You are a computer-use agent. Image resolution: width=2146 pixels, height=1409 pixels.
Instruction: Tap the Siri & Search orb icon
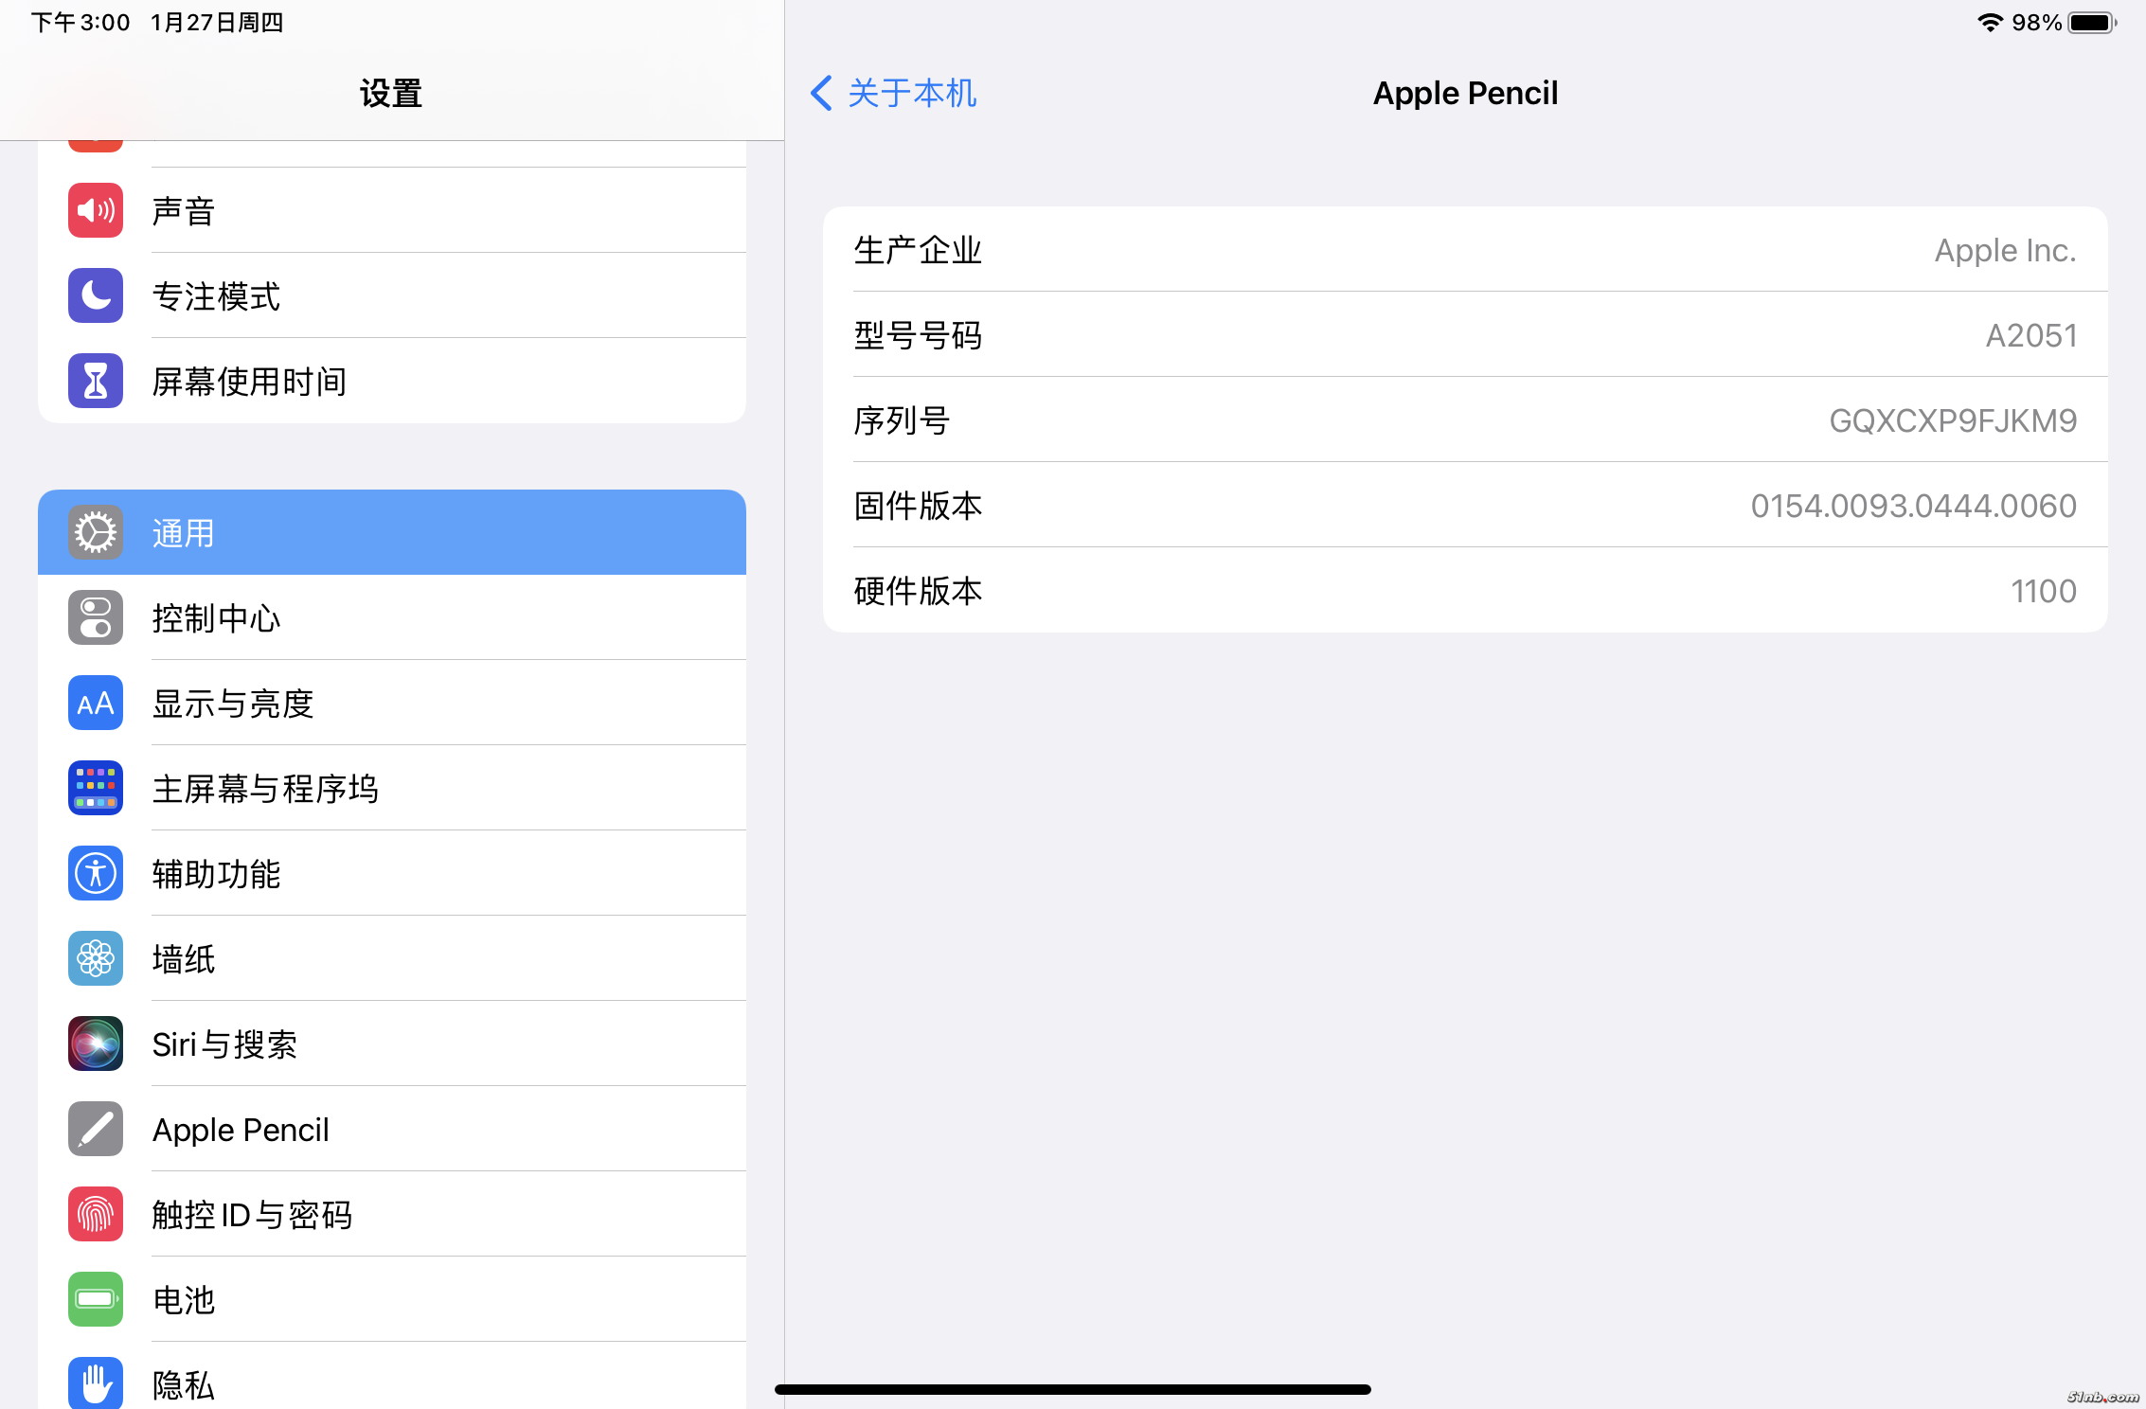(96, 1043)
